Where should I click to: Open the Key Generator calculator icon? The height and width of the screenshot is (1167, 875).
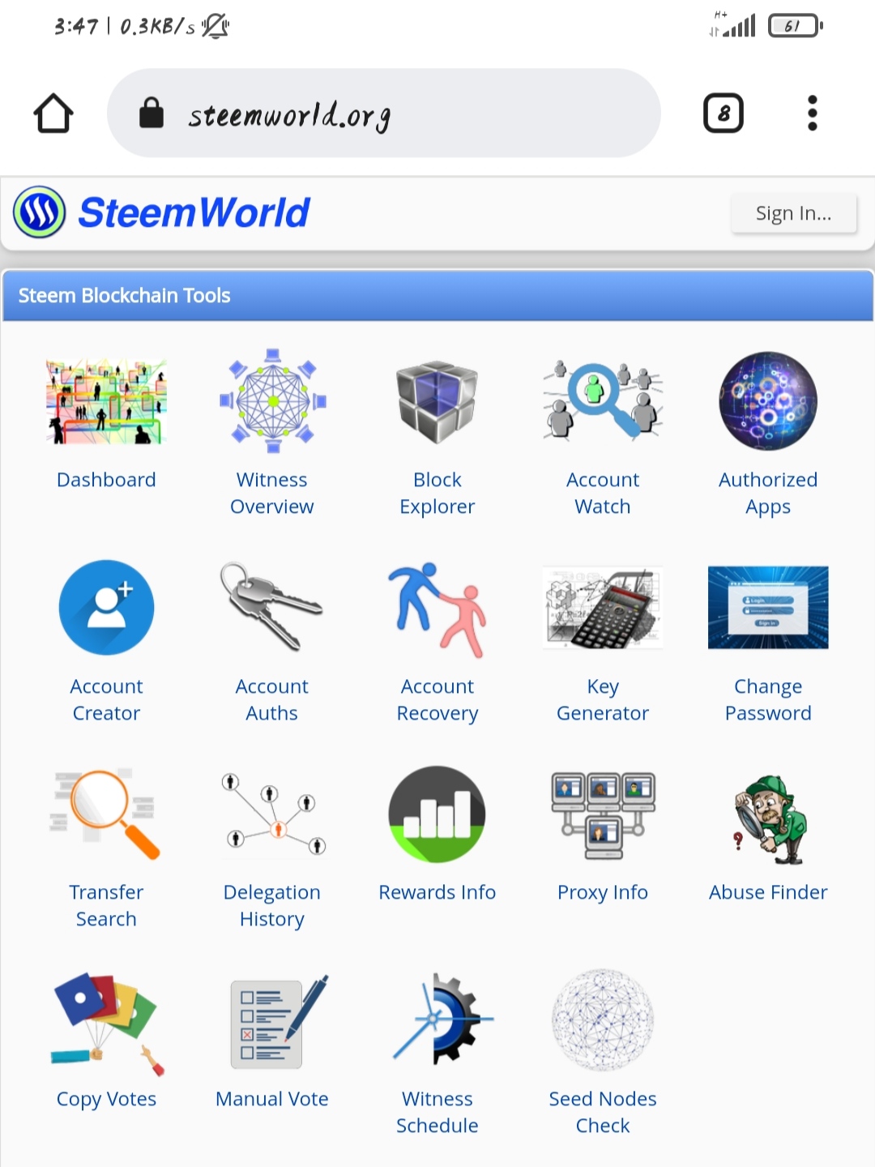pyautogui.click(x=603, y=608)
